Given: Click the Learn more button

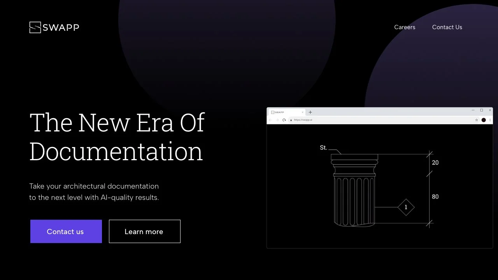Looking at the screenshot, I should (145, 231).
